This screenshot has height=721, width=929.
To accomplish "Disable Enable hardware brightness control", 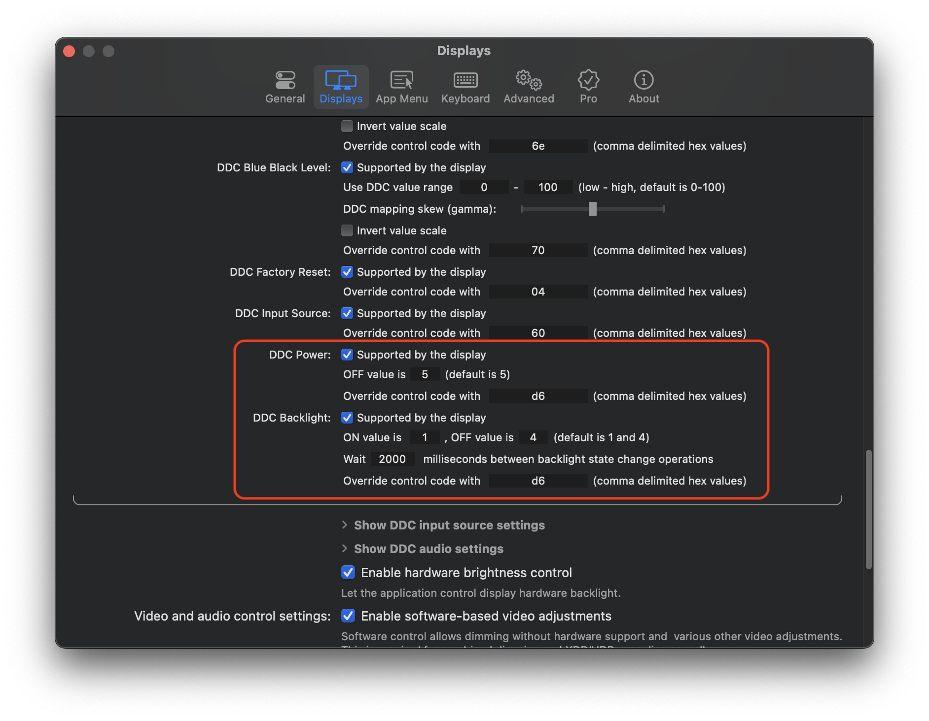I will point(348,572).
